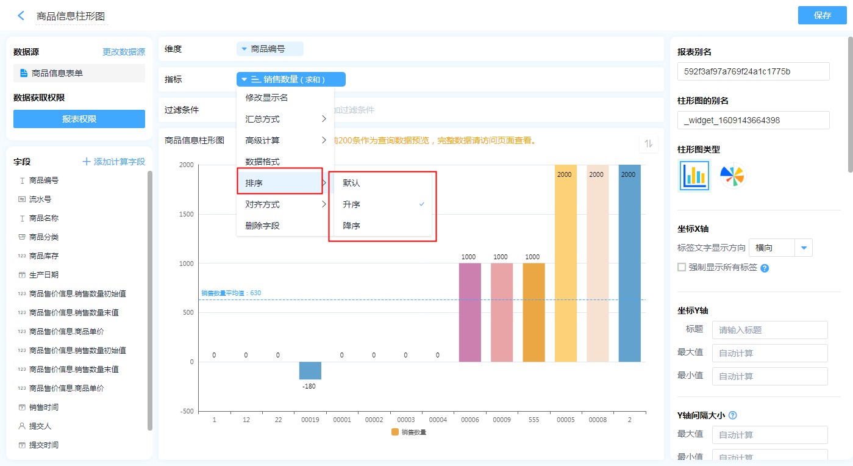Image resolution: width=853 pixels, height=466 pixels.
Task: Click the 保存 button
Action: coord(822,16)
